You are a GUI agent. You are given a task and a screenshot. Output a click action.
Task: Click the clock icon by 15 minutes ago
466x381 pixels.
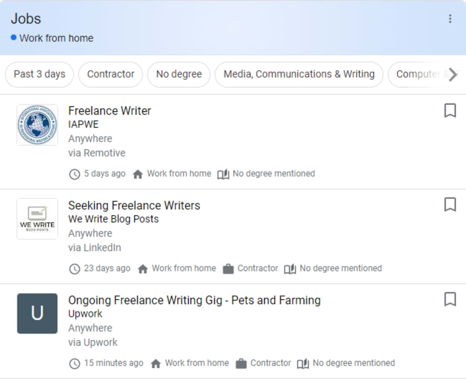point(75,363)
